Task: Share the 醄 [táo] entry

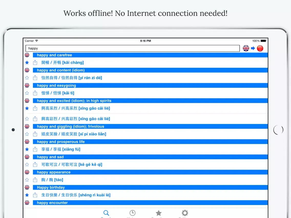Action: click(x=35, y=180)
